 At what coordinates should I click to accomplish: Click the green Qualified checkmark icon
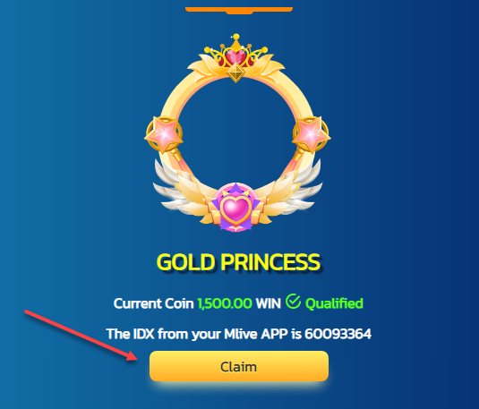[293, 302]
